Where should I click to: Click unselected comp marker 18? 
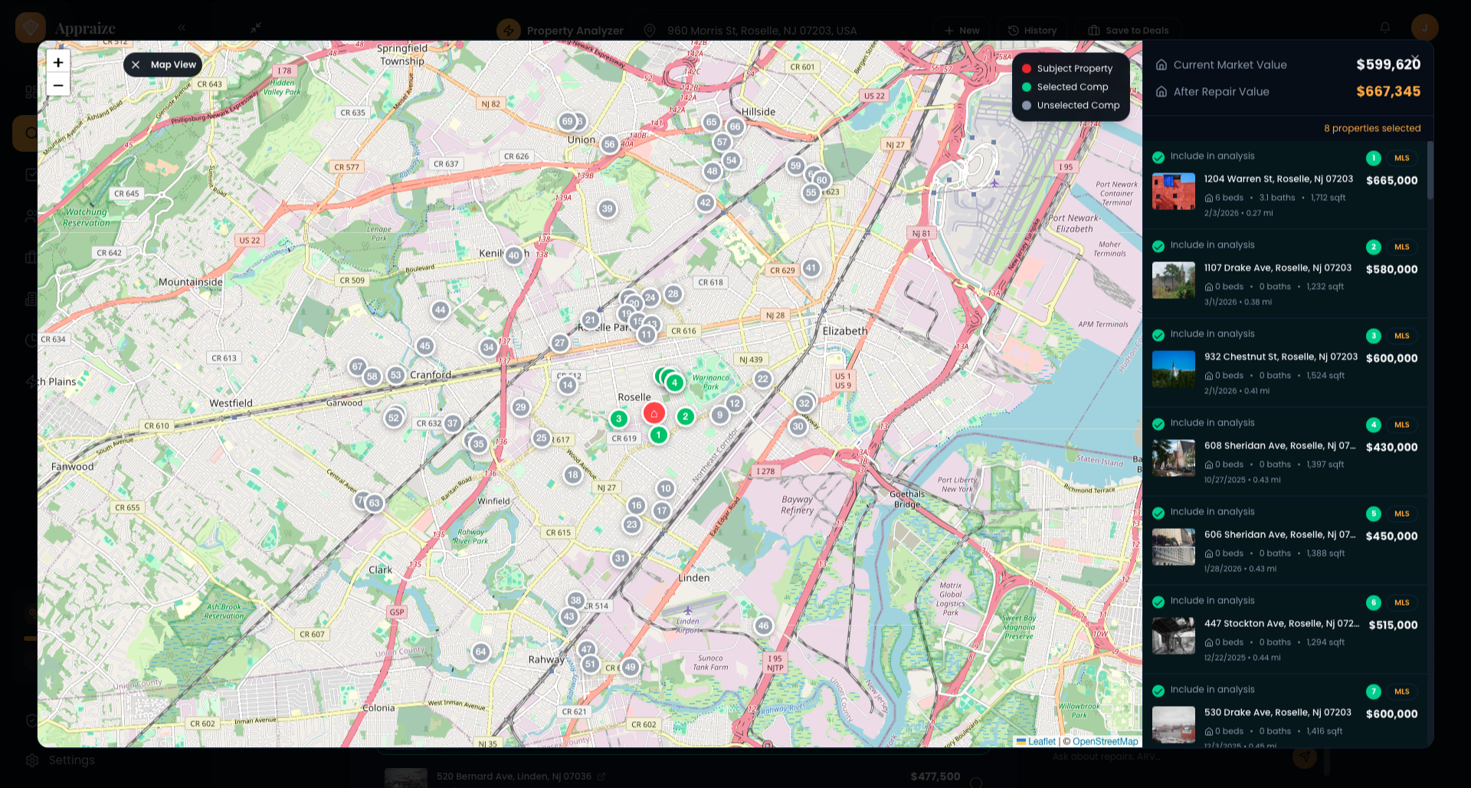tap(573, 474)
